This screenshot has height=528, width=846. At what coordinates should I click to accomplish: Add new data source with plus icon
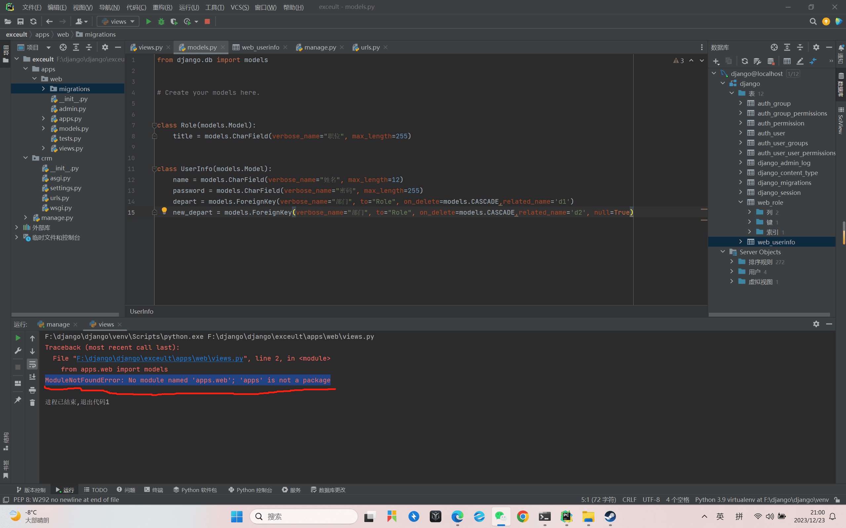[716, 61]
